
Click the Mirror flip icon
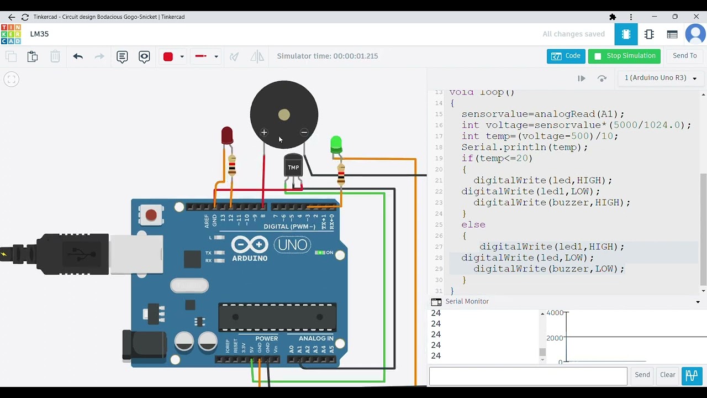point(257,56)
